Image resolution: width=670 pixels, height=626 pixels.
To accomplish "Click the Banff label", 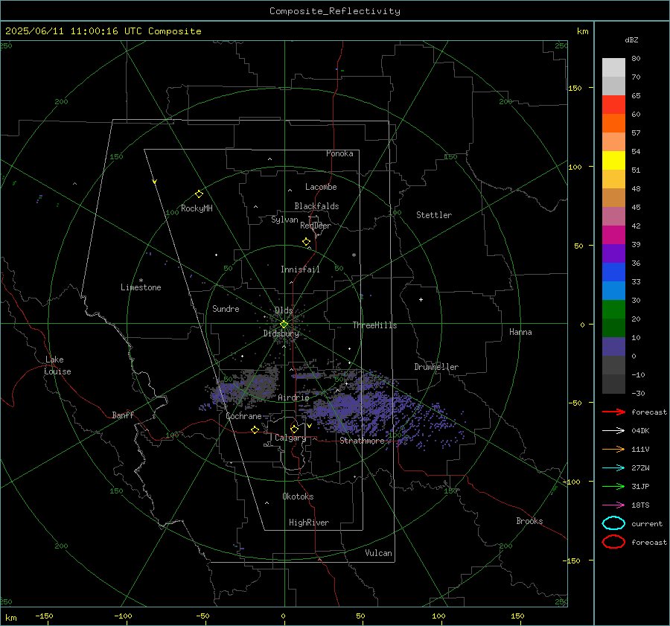I will (123, 415).
